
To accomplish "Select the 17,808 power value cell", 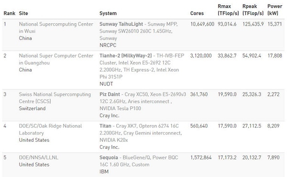I will 275,56.
